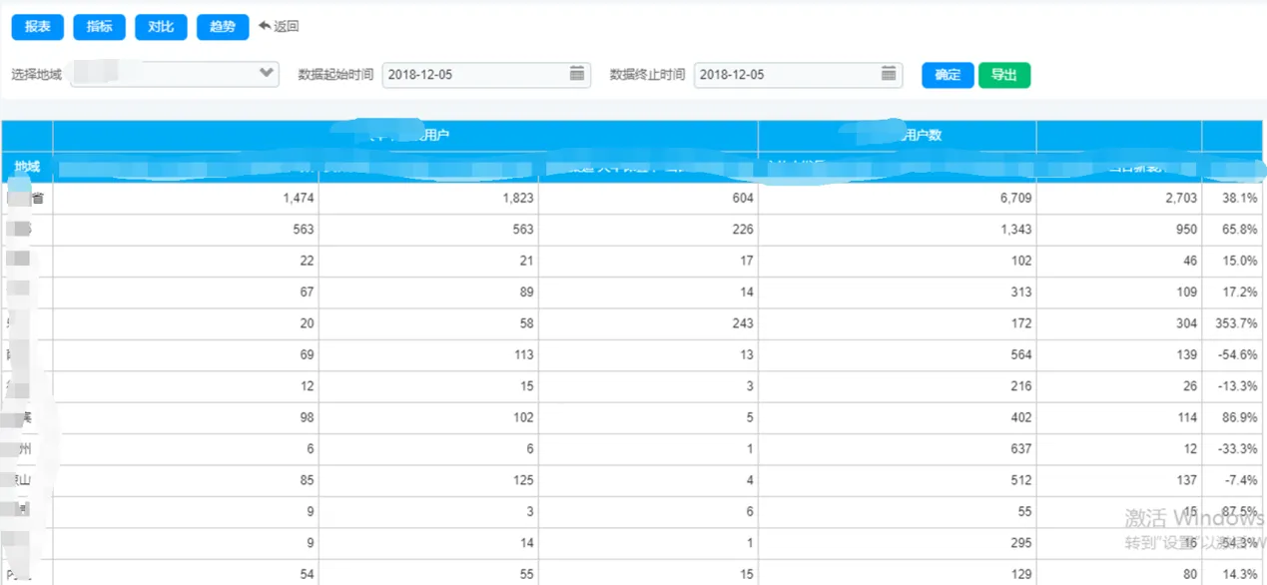The height and width of the screenshot is (585, 1267).
Task: Select the cell showing 604
Action: (648, 199)
